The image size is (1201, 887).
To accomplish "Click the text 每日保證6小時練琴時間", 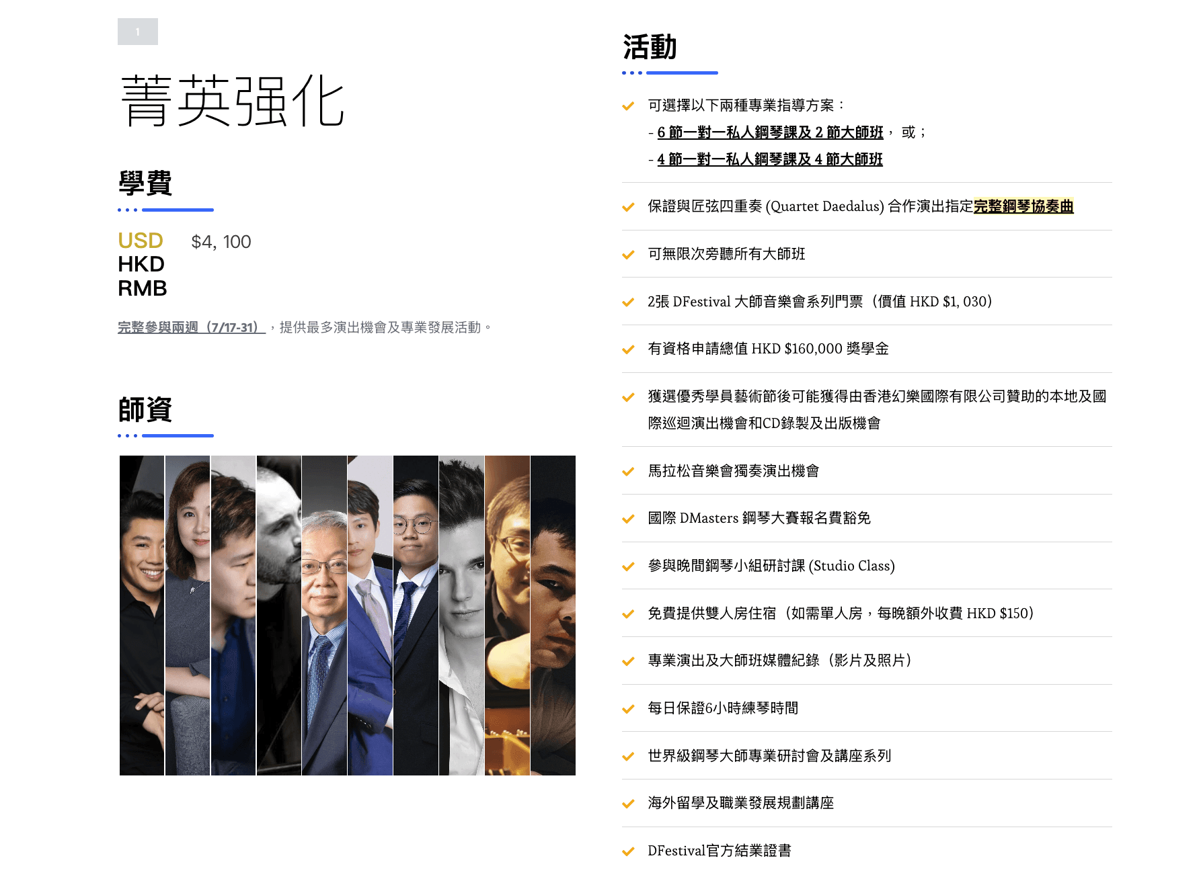I will (x=723, y=708).
